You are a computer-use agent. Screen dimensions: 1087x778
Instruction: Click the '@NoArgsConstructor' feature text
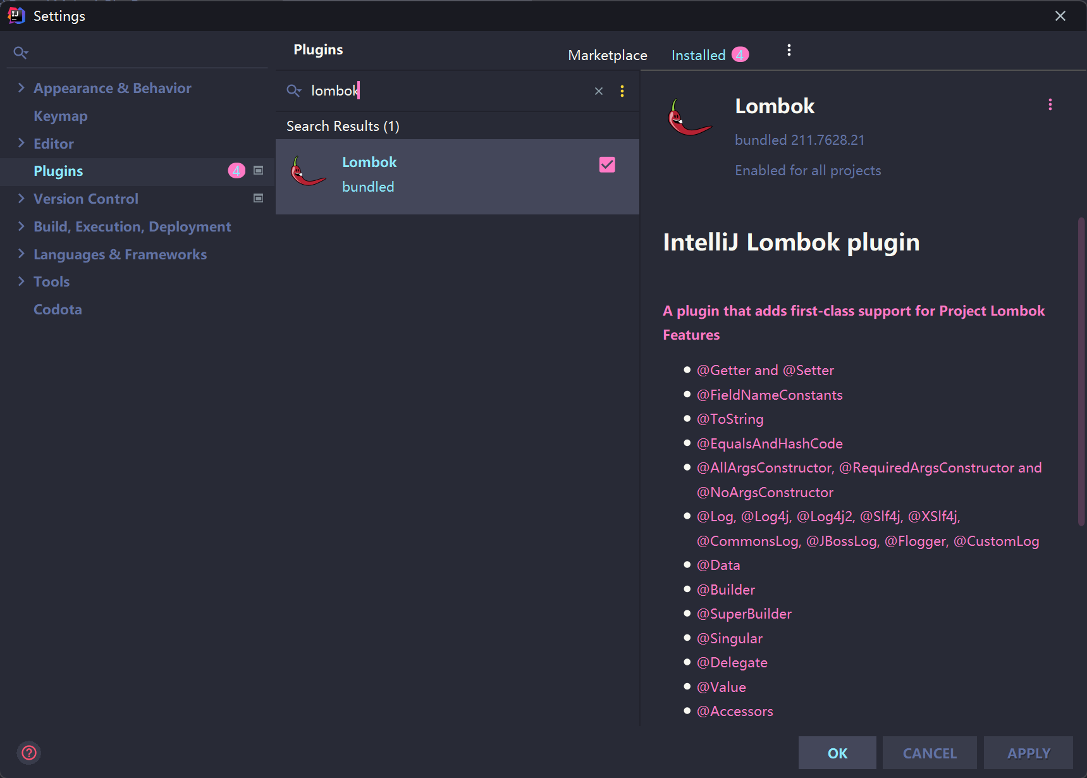[x=765, y=492]
